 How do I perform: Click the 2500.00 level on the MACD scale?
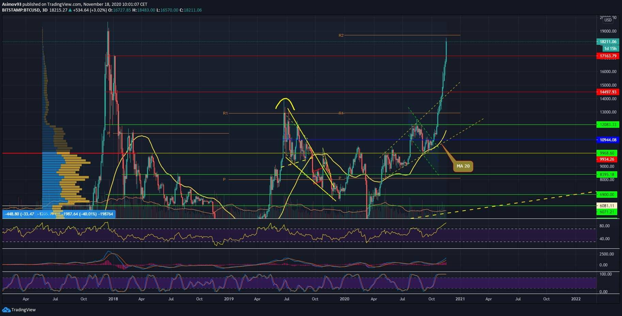[607, 254]
